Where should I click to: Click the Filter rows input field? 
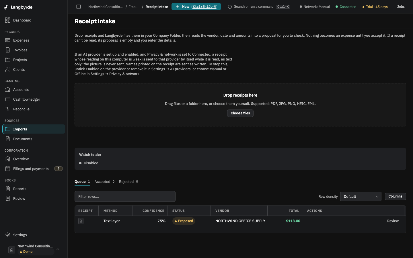(125, 196)
